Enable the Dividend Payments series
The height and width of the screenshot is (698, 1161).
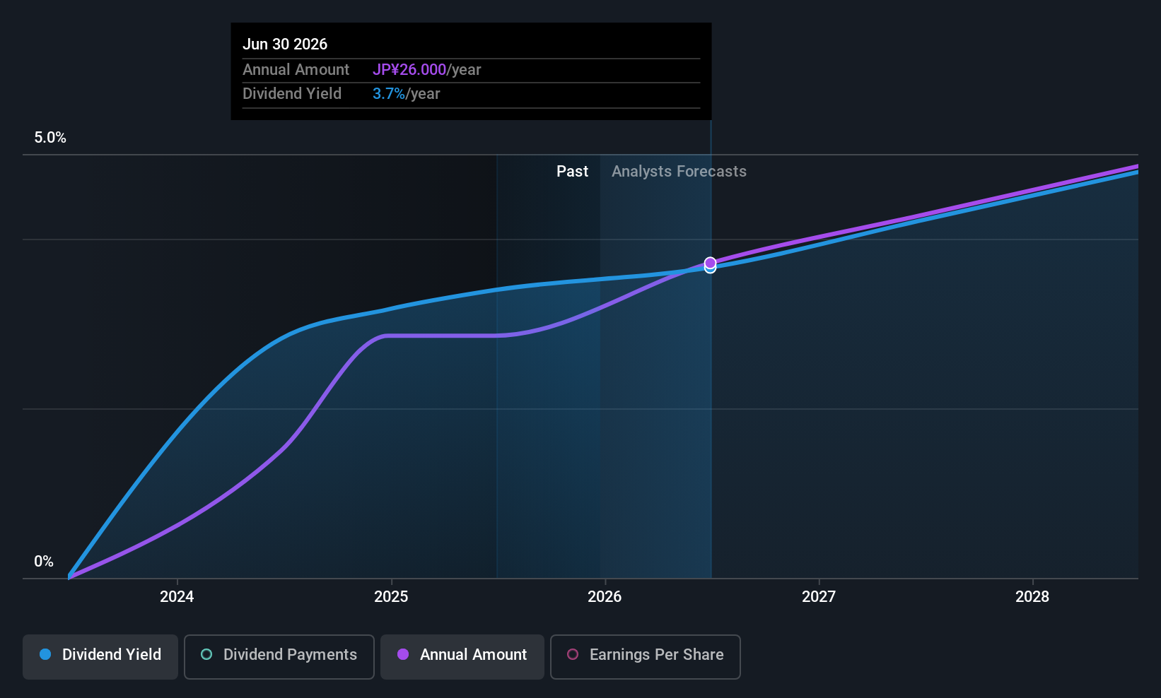[279, 656]
